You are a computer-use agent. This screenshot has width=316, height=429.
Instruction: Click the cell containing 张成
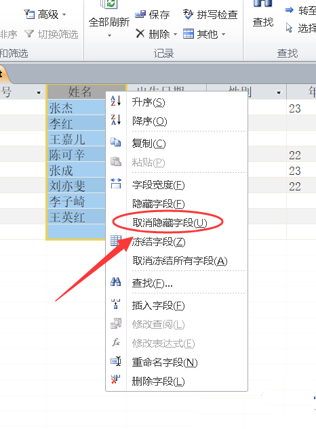click(x=76, y=170)
